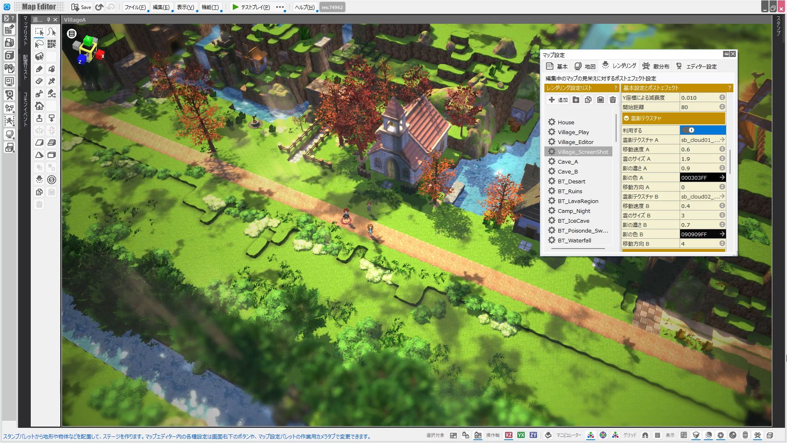This screenshot has height=443, width=787.
Task: Collapse the 雲影テクスチャ section
Action: point(626,118)
